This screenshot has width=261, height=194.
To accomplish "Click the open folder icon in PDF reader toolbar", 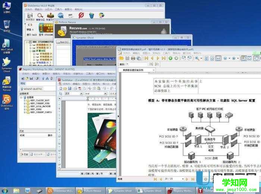I will 121,58.
